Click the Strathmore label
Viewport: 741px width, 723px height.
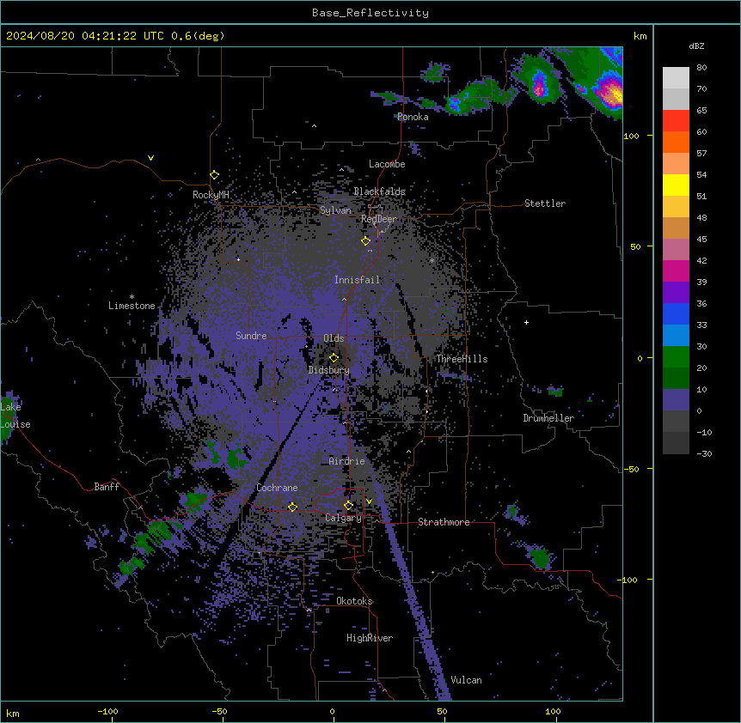(x=444, y=522)
